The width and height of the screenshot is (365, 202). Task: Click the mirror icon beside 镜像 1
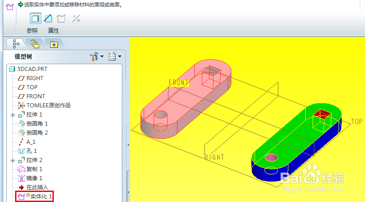[x=21, y=178]
